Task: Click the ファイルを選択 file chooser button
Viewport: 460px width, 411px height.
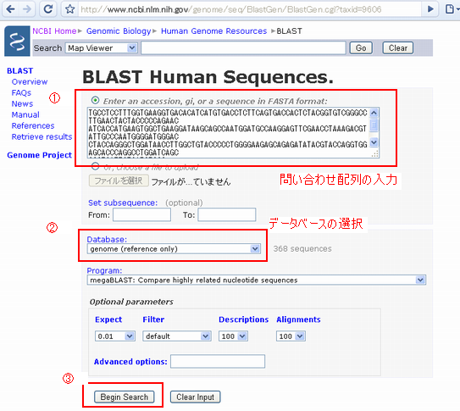Action: click(x=119, y=181)
